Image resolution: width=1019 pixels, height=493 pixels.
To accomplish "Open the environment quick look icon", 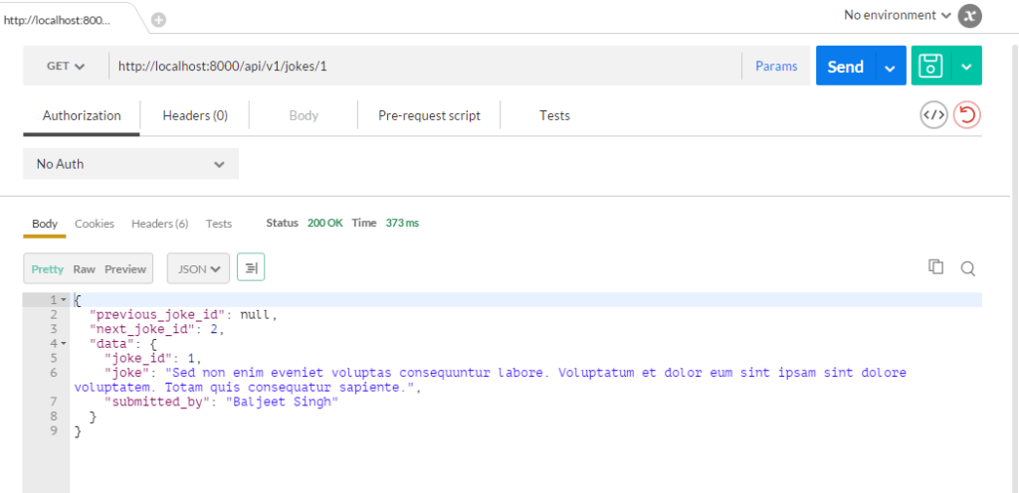I will coord(969,16).
